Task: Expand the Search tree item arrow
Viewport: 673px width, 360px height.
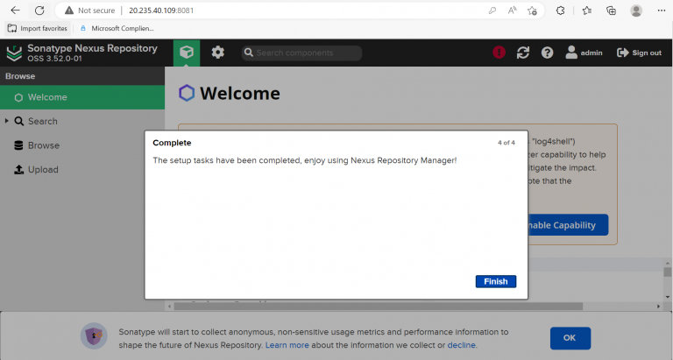Action: 7,121
